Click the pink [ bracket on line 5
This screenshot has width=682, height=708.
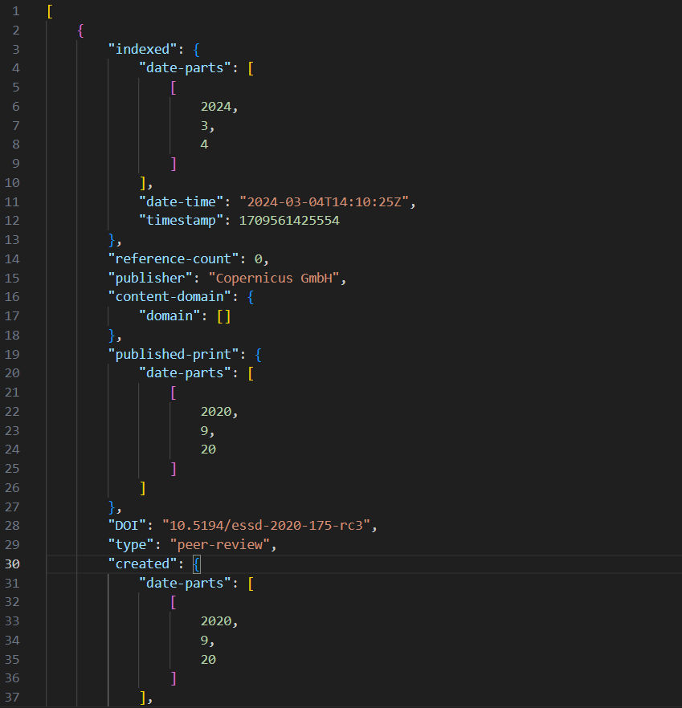point(174,87)
